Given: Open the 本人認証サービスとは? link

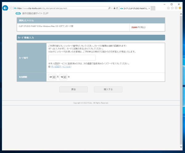Looking at the screenshot, I should pyautogui.click(x=61, y=67).
